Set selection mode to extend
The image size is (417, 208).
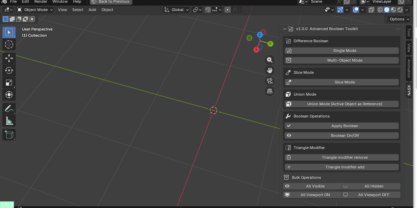pos(12,19)
